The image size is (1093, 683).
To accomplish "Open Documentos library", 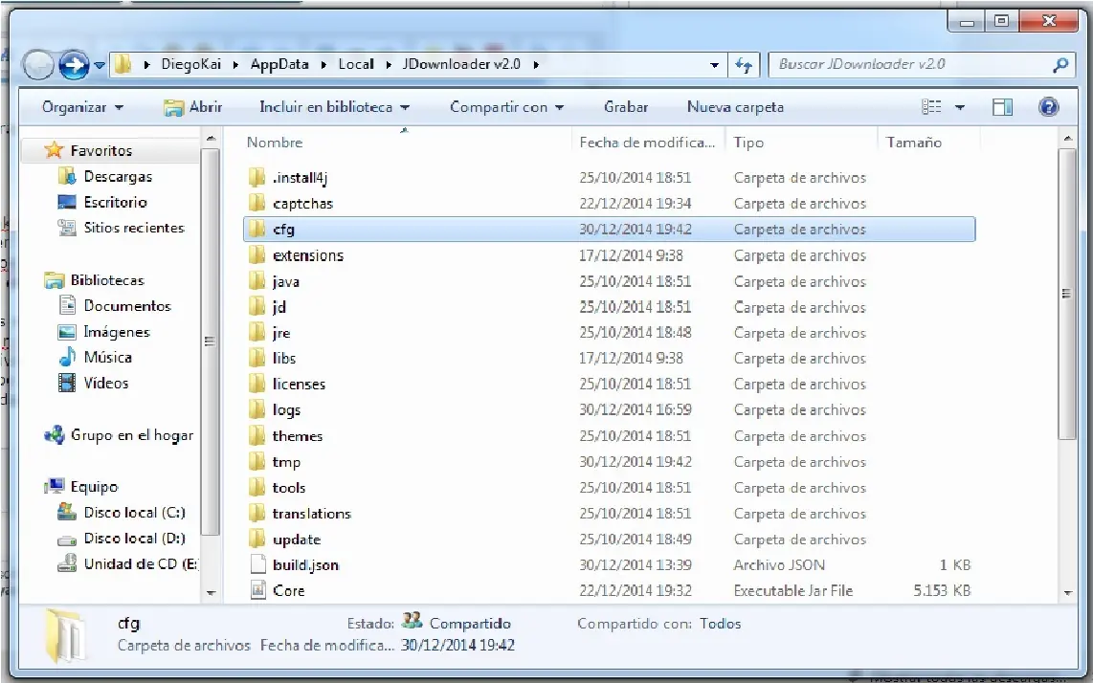I will [127, 306].
